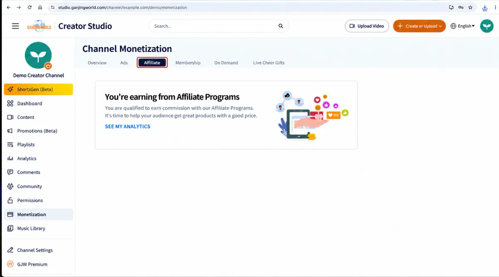Click the GJW Premium crown icon
Viewport: 499px width, 277px height.
(x=10, y=264)
